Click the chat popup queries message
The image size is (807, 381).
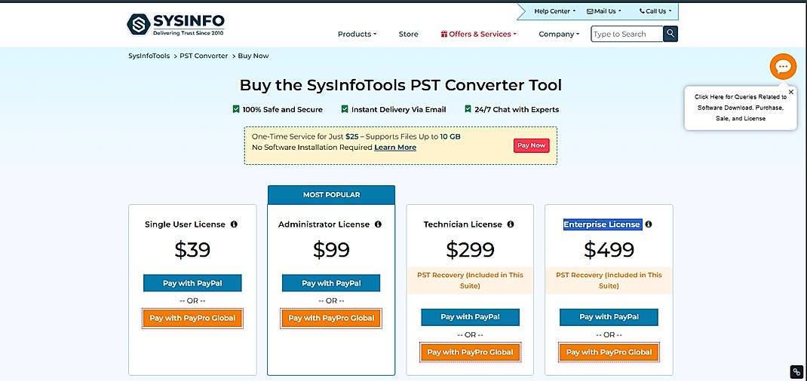740,108
